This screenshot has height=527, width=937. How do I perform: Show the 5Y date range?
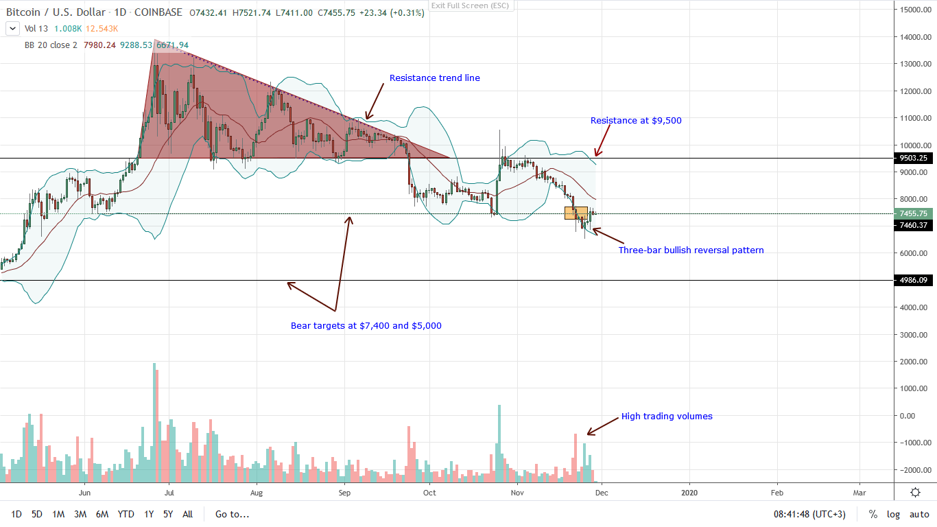click(168, 514)
